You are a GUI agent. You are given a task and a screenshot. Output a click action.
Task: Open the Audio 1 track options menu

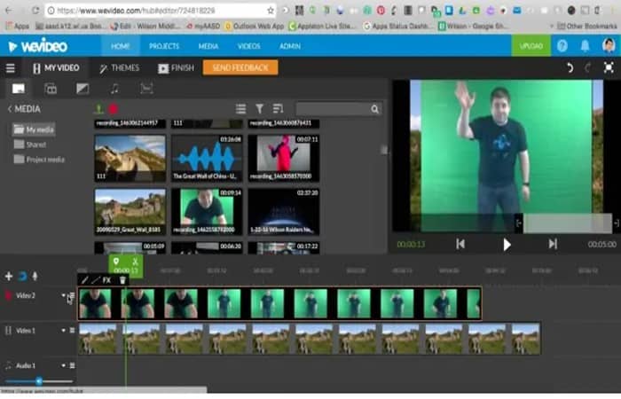(x=72, y=365)
